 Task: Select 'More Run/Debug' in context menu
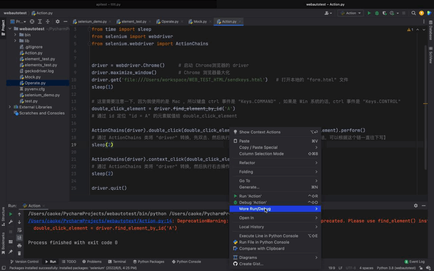point(275,209)
